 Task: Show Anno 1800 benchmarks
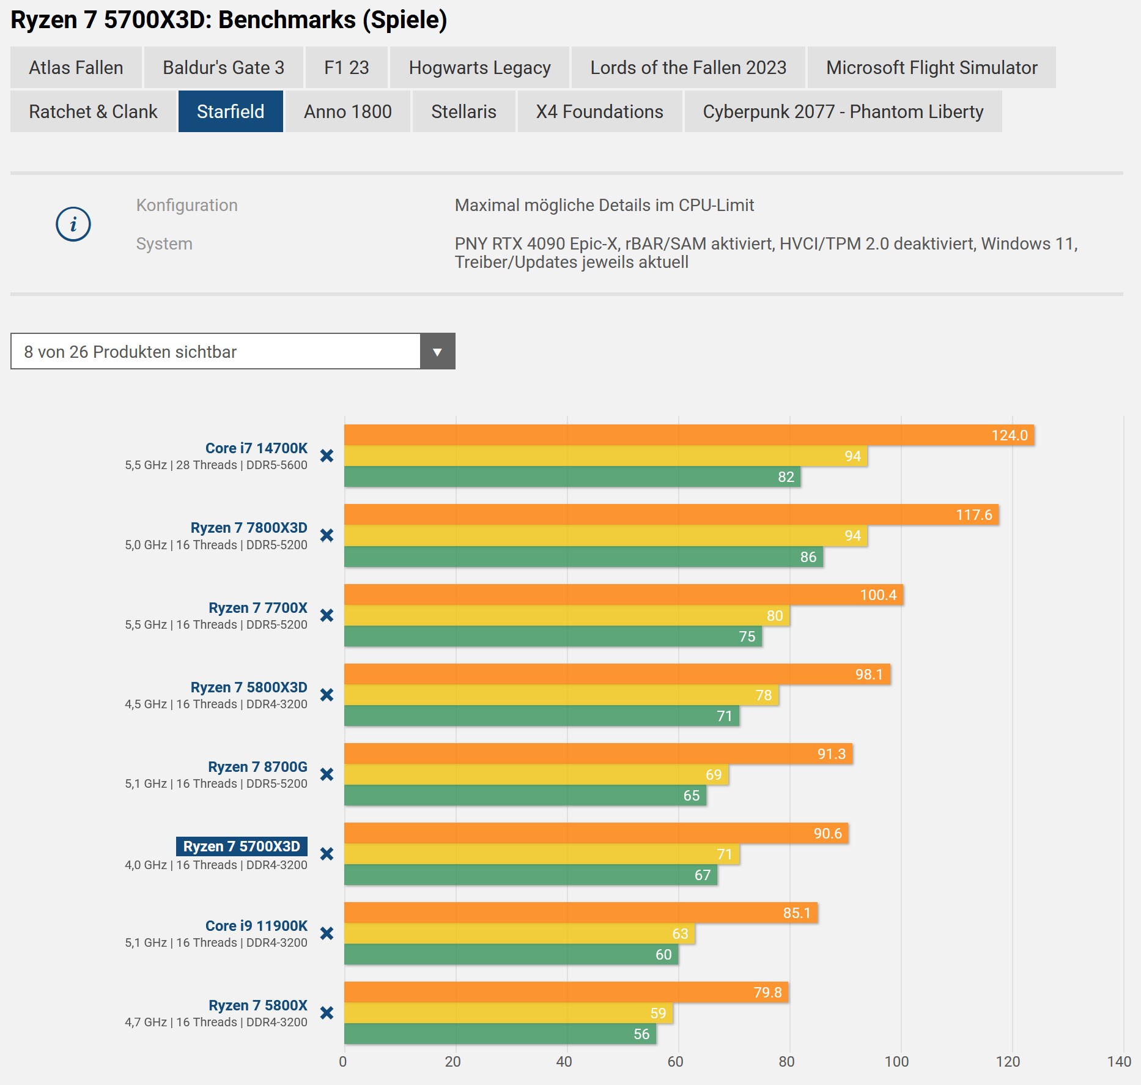click(348, 111)
